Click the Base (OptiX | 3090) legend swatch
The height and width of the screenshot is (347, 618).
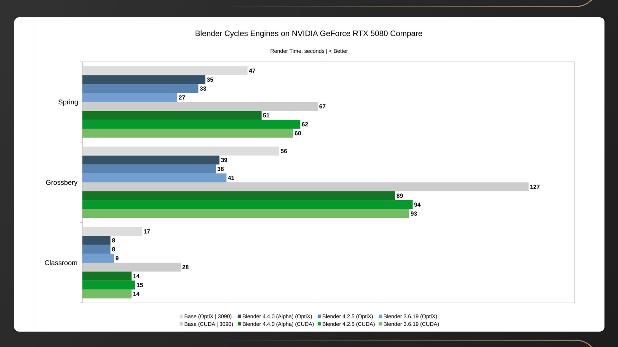click(x=181, y=316)
